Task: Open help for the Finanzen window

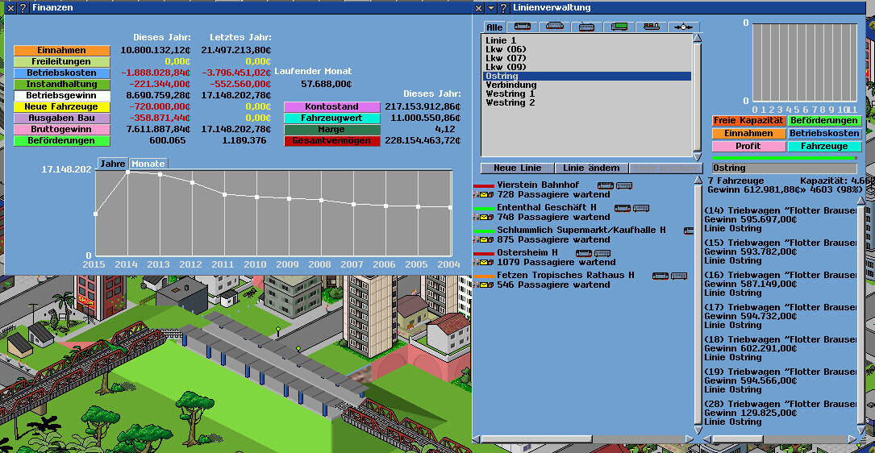Action: click(x=22, y=7)
